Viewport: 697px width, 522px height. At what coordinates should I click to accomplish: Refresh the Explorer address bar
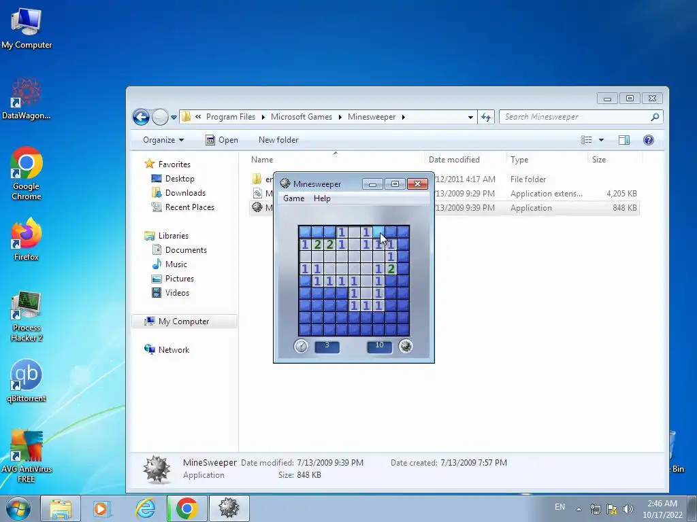click(x=486, y=117)
